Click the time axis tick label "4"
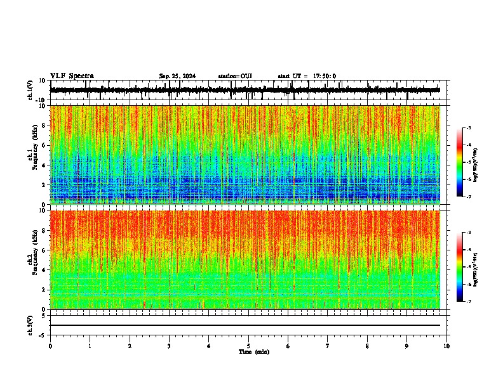503x388 pixels. (208, 346)
